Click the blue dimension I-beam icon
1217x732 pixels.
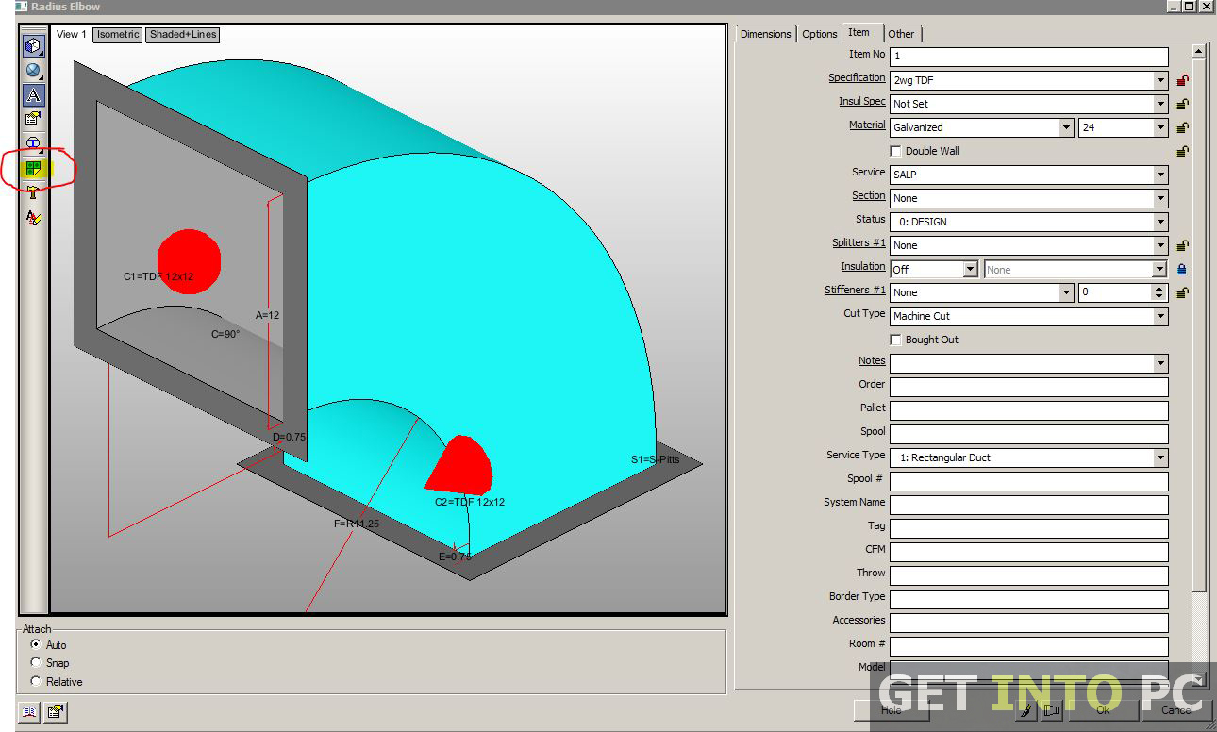pyautogui.click(x=34, y=143)
